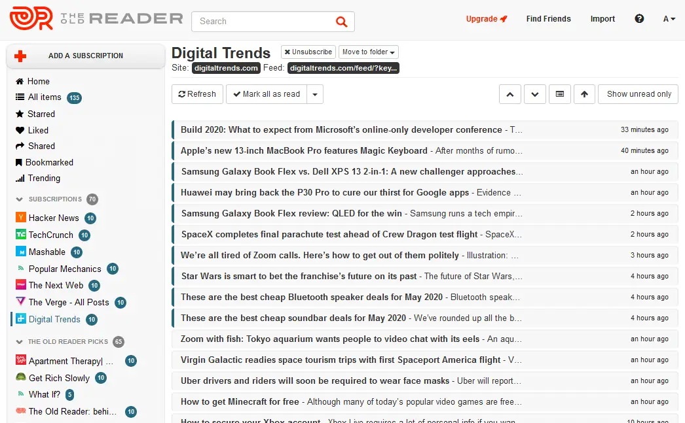Image resolution: width=685 pixels, height=423 pixels.
Task: Open the tired of Zoom calls article
Action: pos(424,256)
